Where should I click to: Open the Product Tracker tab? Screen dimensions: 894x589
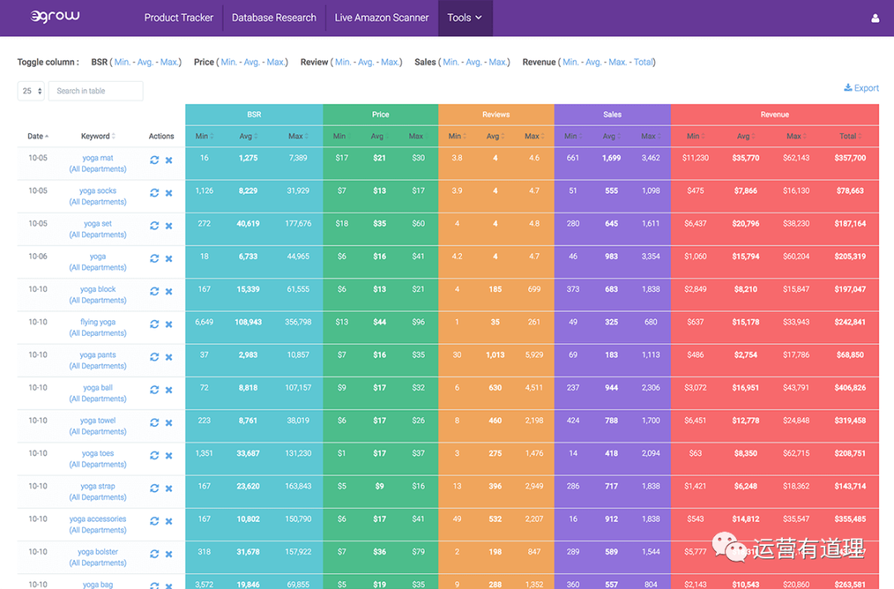pos(179,17)
